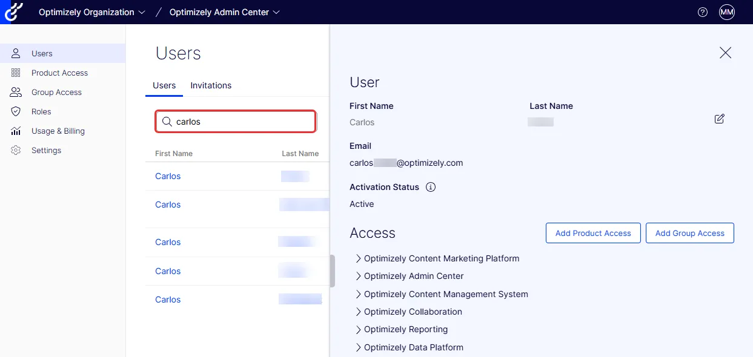Open the fourth Carlos user link

pos(168,271)
